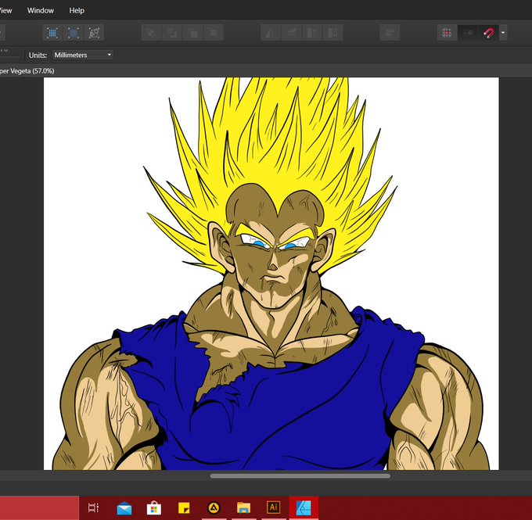Open the partially visible View menu
532x520 pixels.
[5, 10]
